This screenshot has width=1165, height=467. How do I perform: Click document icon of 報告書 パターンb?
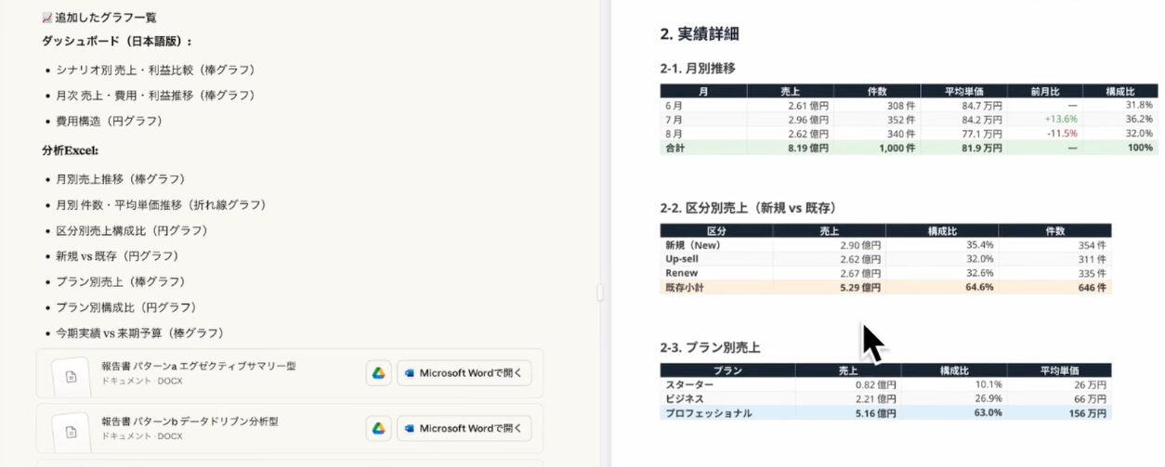click(71, 431)
